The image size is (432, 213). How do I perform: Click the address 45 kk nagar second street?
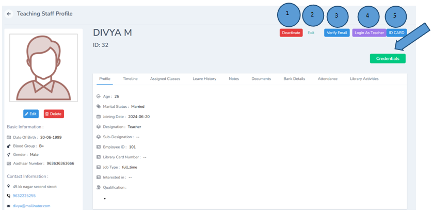click(35, 187)
